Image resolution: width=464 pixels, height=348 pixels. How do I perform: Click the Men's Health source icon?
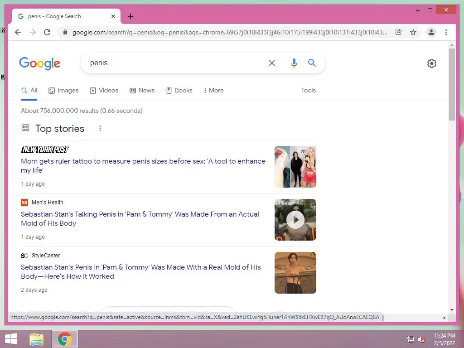pyautogui.click(x=24, y=203)
